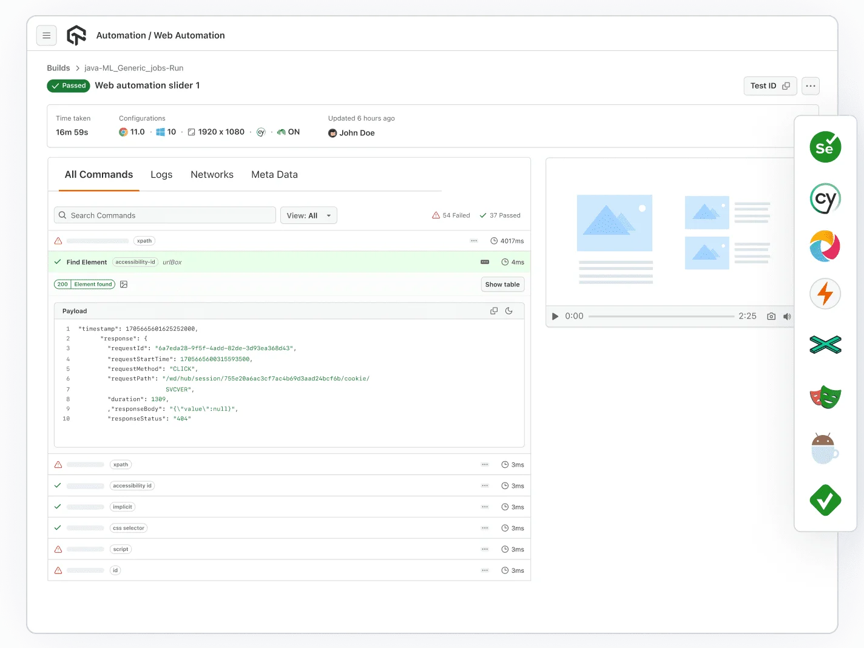Click the lightning bolt icon in the sidebar
Viewport: 864px width, 648px height.
point(825,293)
